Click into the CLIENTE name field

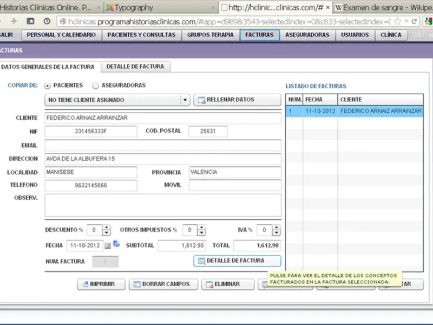click(163, 118)
